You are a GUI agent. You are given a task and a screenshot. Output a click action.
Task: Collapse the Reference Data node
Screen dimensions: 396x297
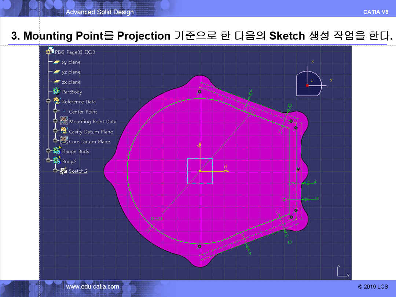coord(48,102)
